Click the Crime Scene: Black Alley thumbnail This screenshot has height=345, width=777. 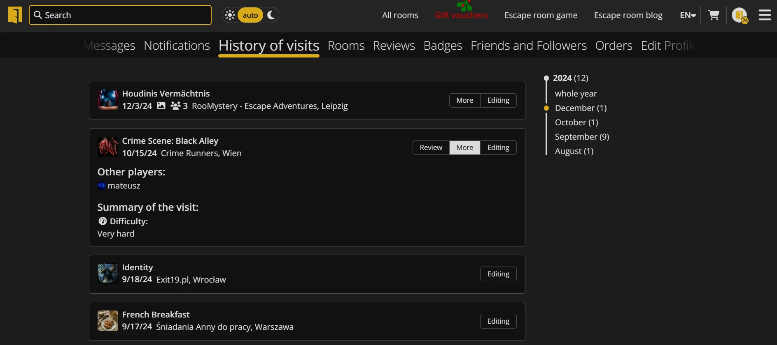pos(107,147)
